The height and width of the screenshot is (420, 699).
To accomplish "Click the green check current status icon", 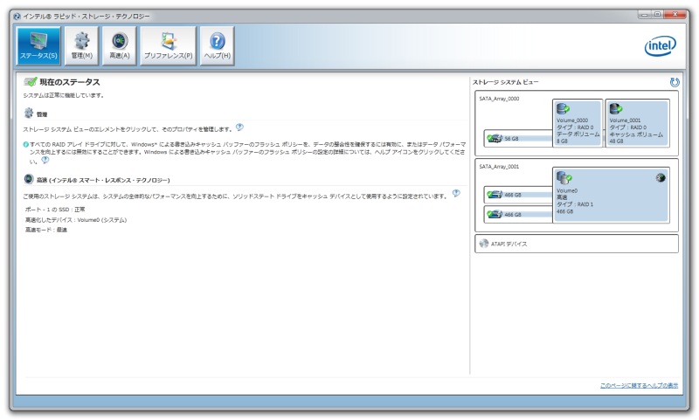I will tap(30, 81).
